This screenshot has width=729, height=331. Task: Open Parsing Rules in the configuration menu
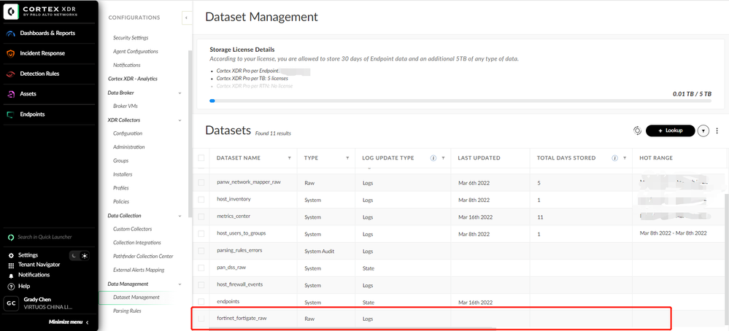[127, 311]
